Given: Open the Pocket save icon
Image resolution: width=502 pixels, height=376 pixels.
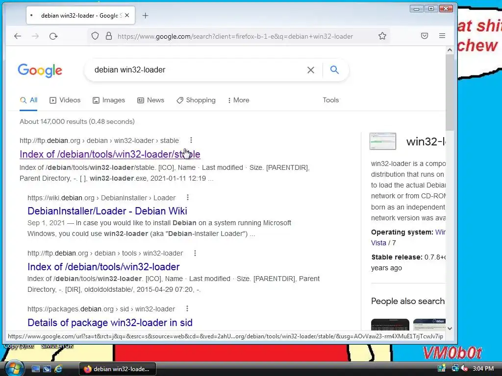Looking at the screenshot, I should click(425, 36).
